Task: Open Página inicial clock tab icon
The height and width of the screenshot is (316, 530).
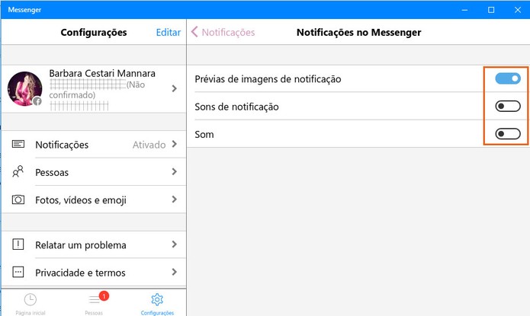Action: [x=31, y=299]
